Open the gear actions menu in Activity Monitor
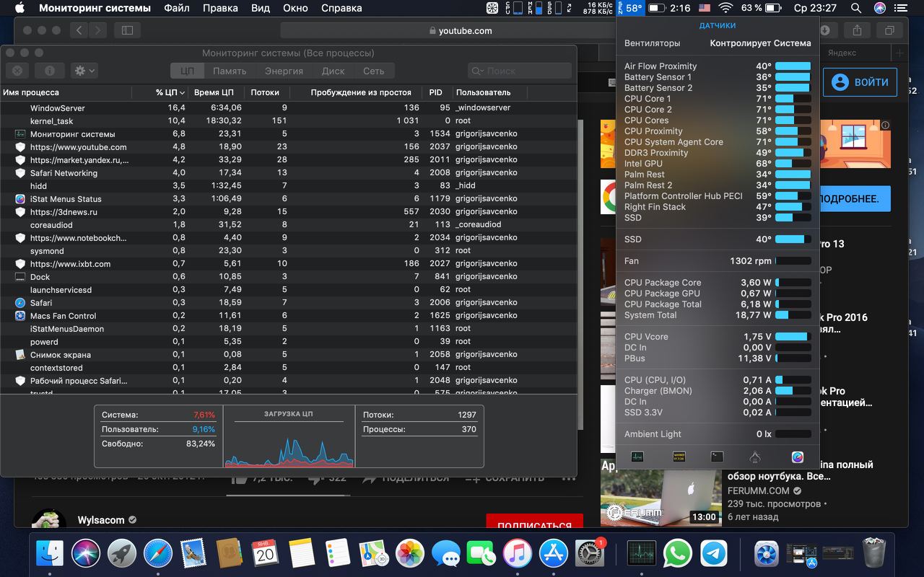The image size is (924, 577). (x=84, y=71)
